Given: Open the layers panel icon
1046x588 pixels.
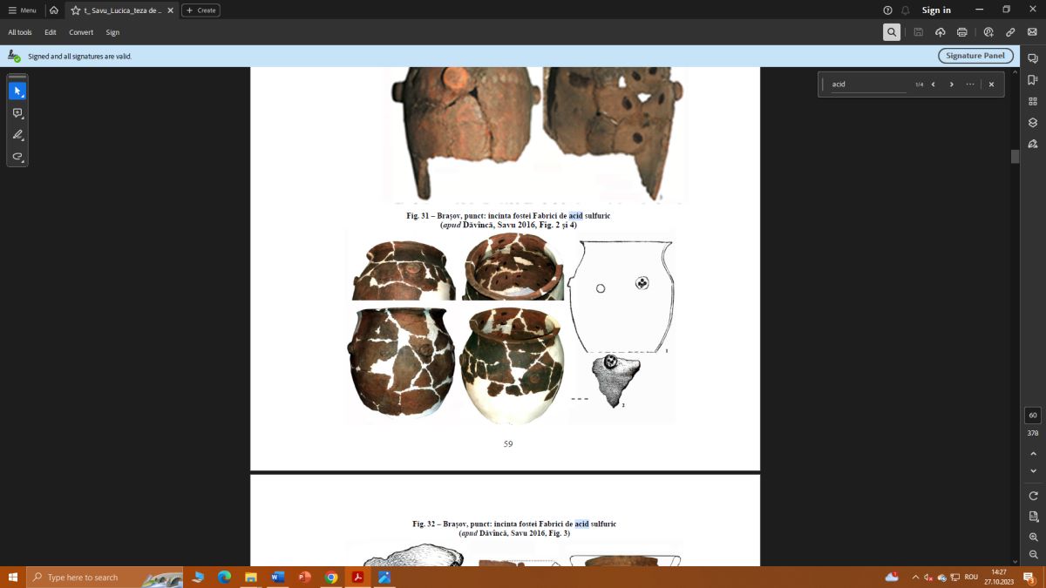Looking at the screenshot, I should (x=1033, y=123).
